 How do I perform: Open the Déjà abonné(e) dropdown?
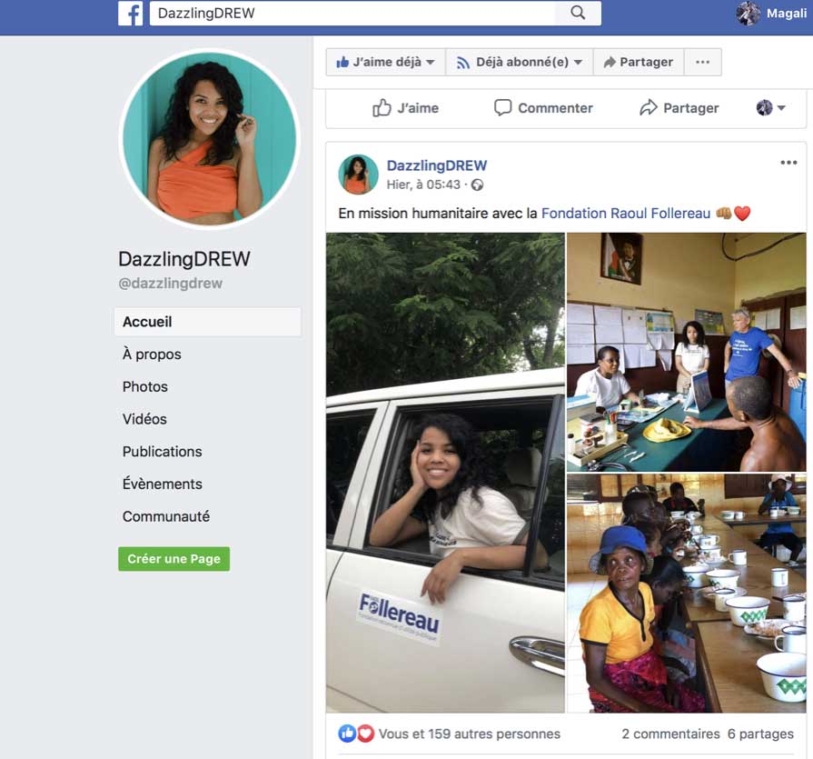519,62
